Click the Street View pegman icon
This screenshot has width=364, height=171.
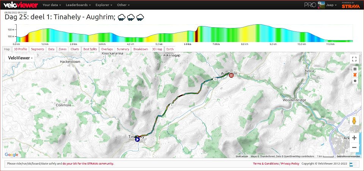pyautogui.click(x=354, y=121)
